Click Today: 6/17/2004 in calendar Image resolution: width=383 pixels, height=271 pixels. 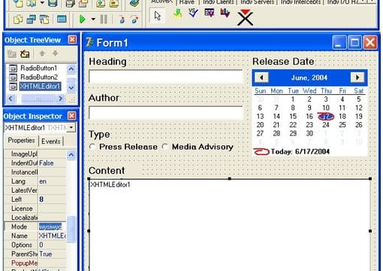(x=300, y=151)
